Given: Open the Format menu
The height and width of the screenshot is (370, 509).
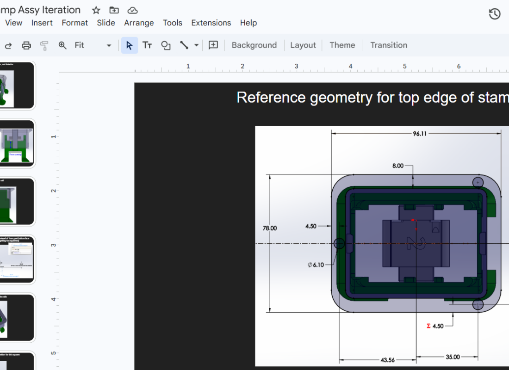Looking at the screenshot, I should click(x=74, y=23).
